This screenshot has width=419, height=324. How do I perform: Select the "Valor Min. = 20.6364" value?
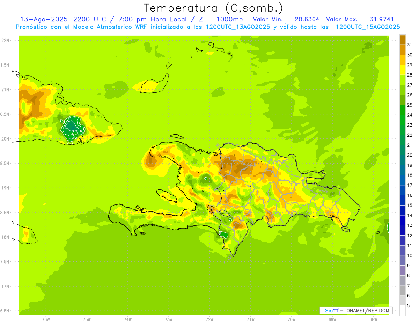[x=286, y=19]
